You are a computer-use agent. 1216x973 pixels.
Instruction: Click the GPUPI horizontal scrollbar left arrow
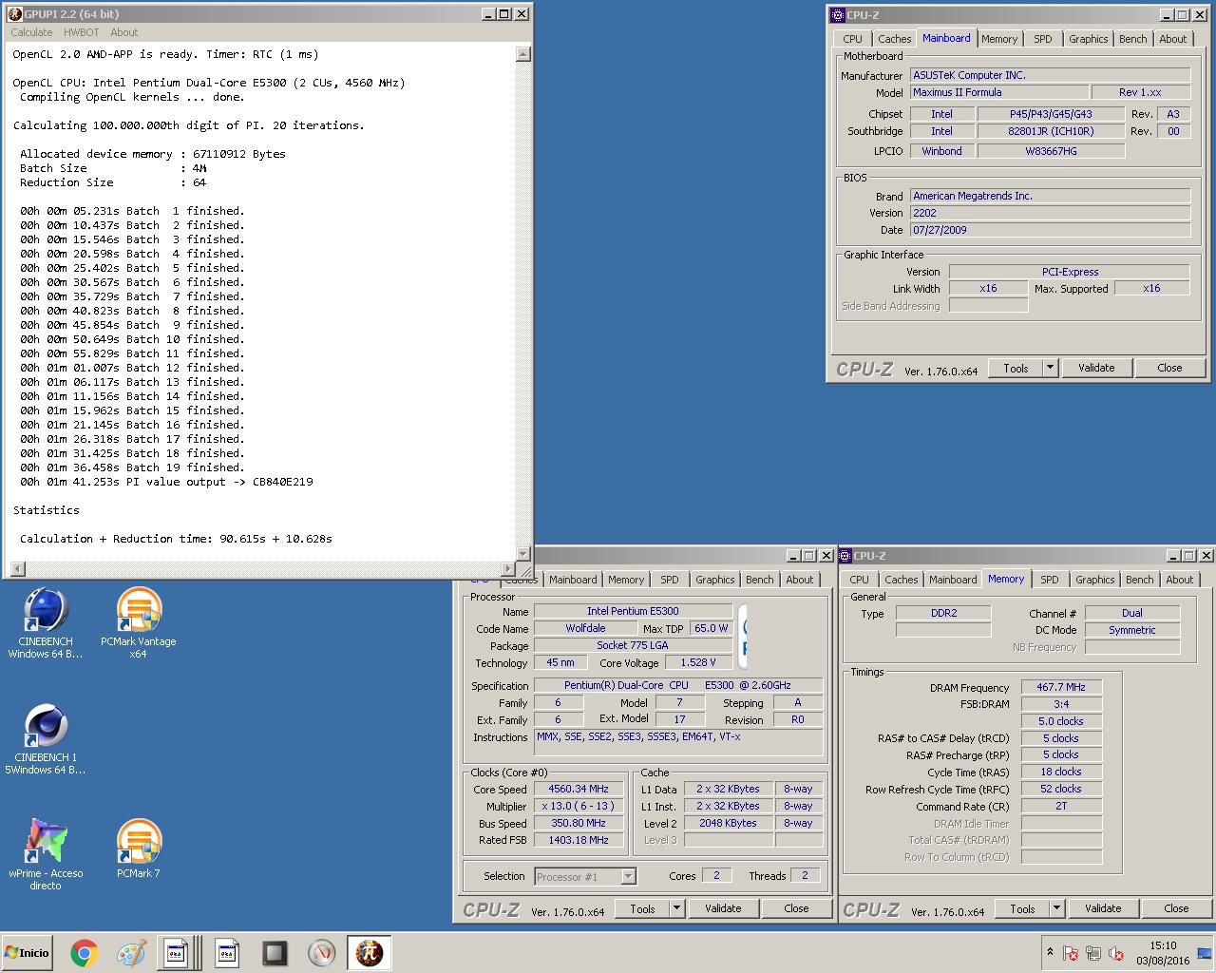tap(16, 569)
